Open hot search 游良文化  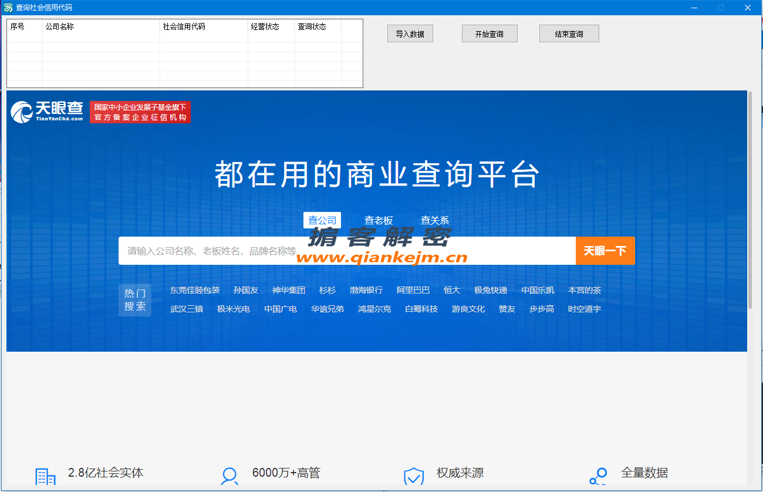[x=468, y=309]
